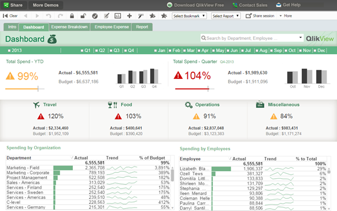Select employee Coleman Helle row
The height and width of the screenshot is (211, 337).
[x=253, y=198]
